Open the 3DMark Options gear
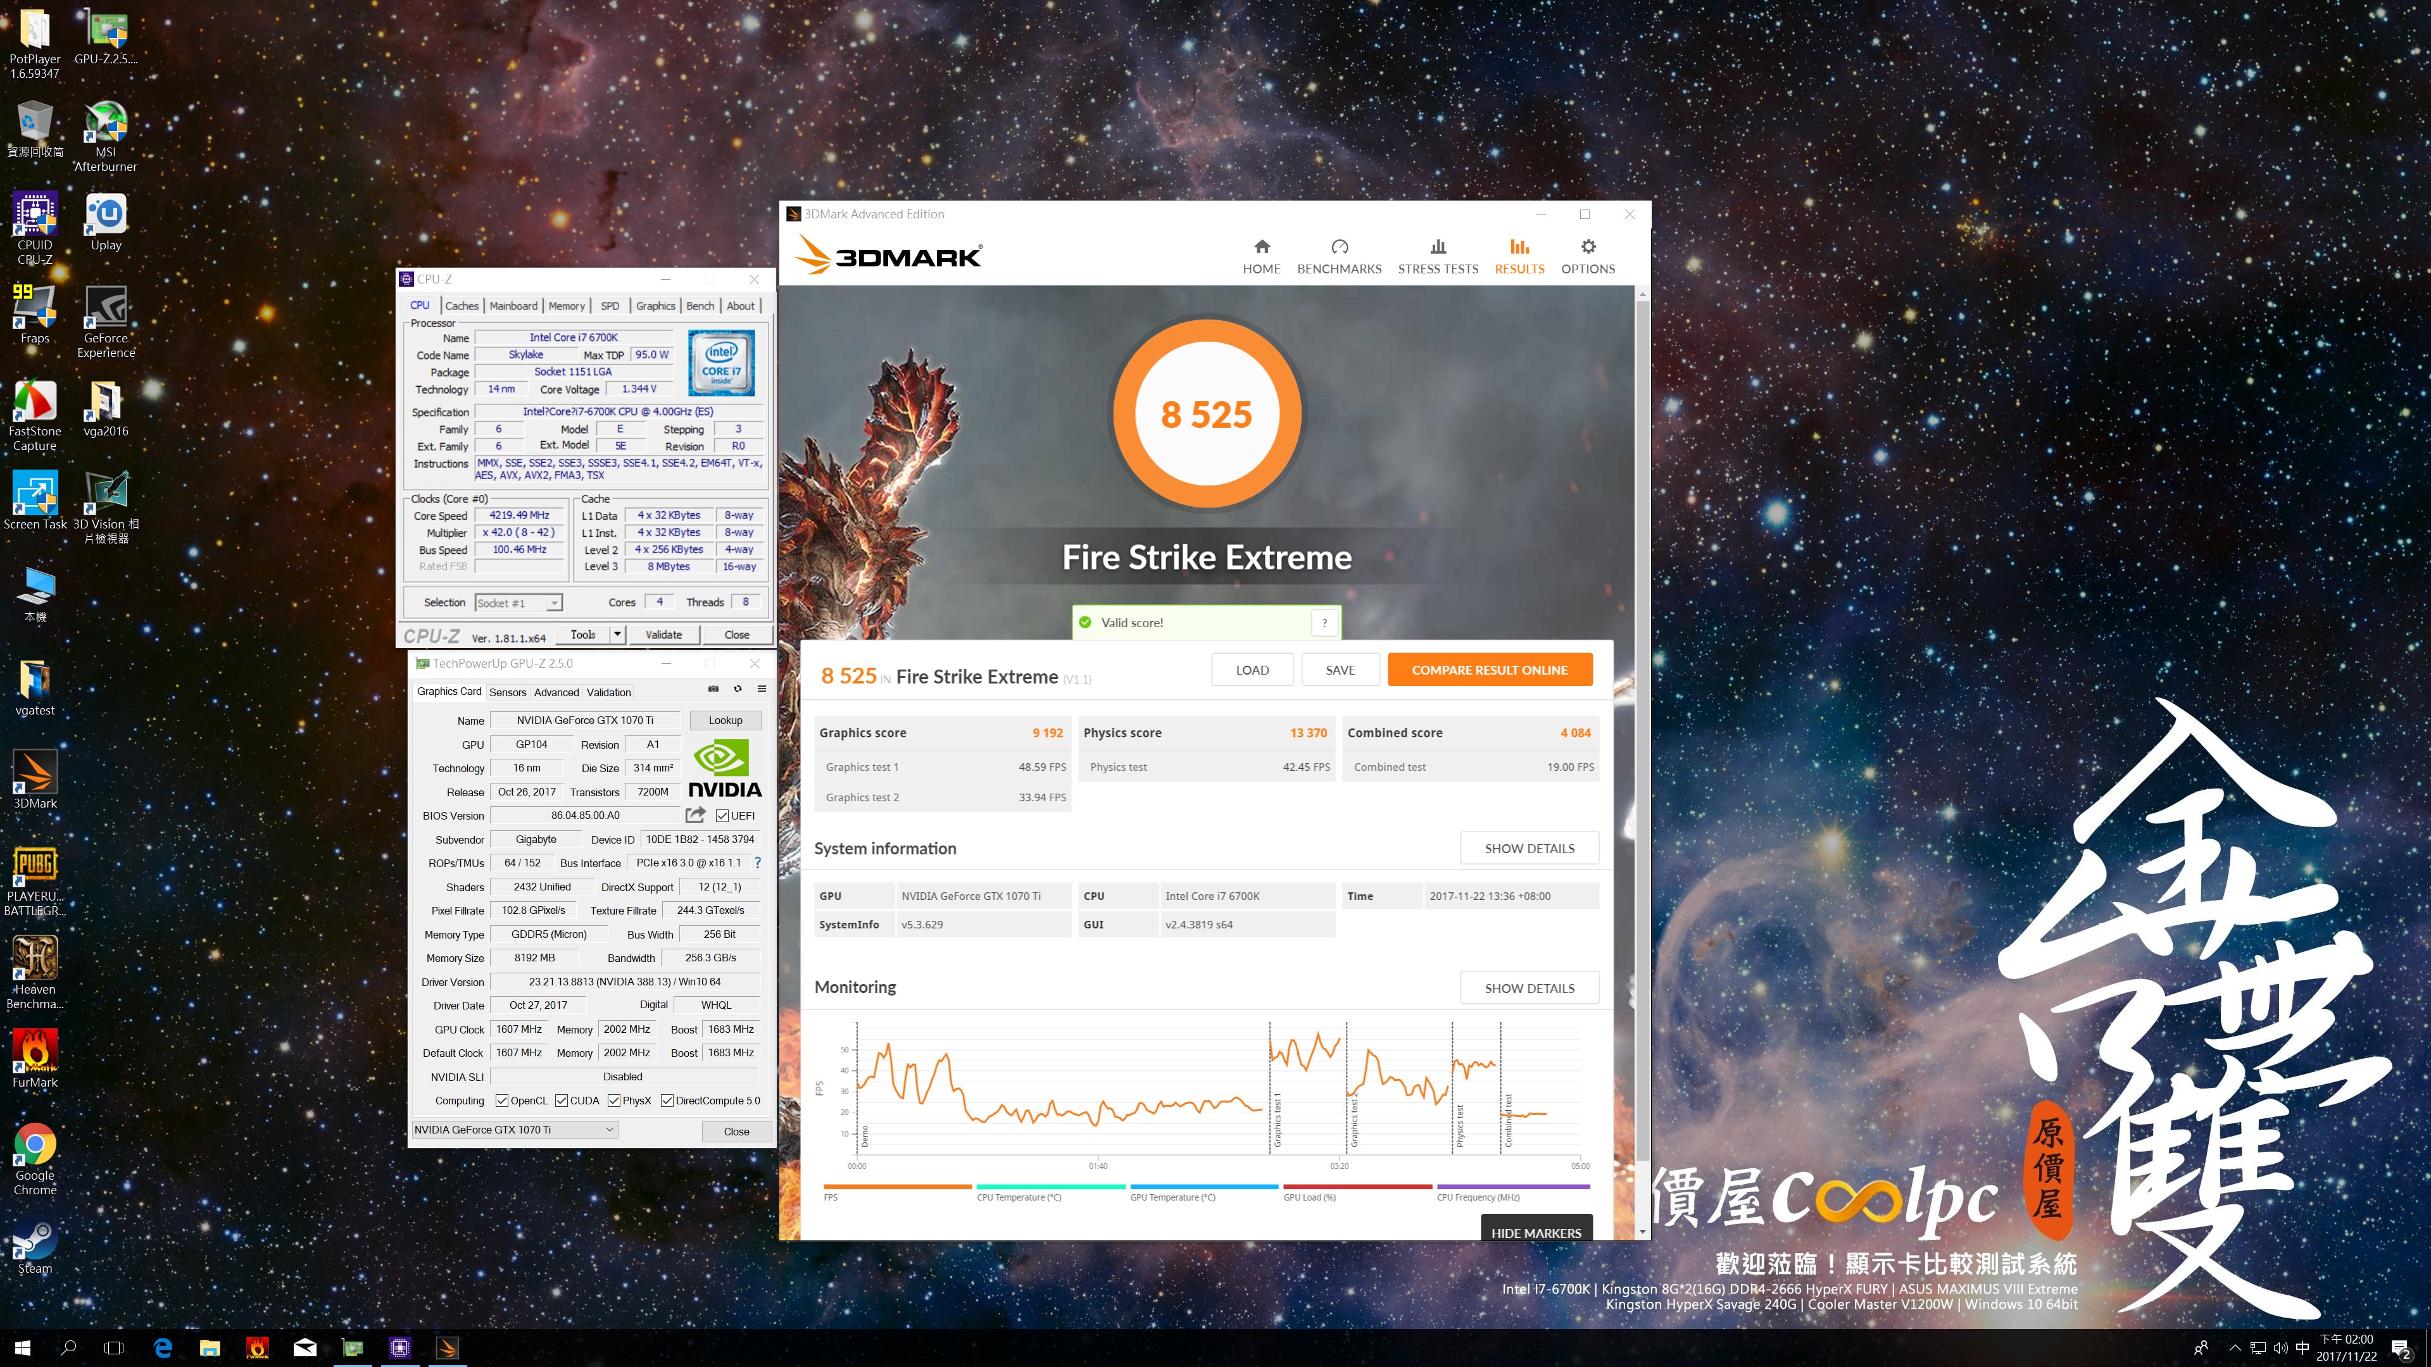2431x1367 pixels. click(1587, 256)
